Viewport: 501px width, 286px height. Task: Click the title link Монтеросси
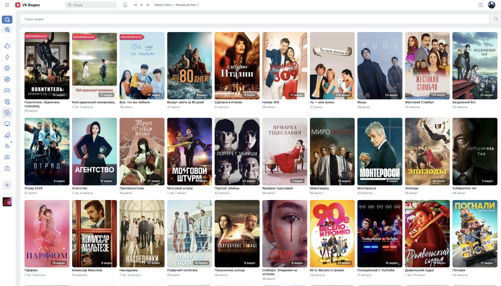(x=366, y=188)
